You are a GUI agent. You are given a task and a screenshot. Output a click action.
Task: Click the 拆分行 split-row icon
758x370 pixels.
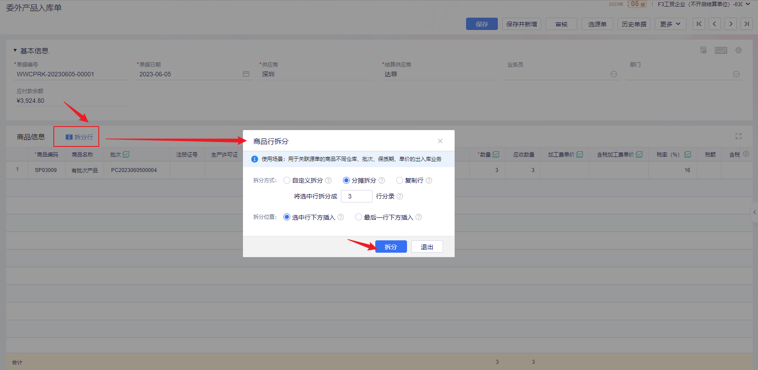pos(69,137)
